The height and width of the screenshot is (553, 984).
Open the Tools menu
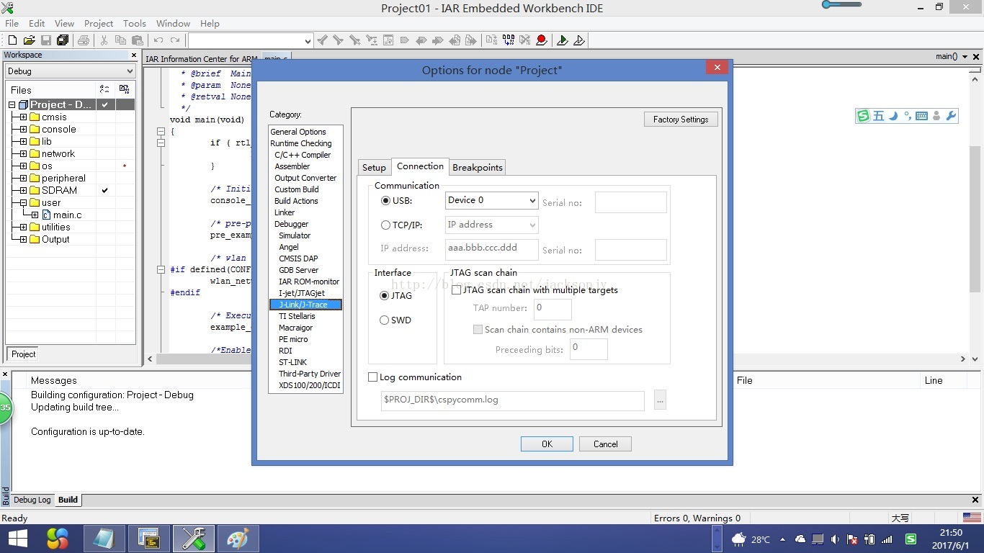tap(135, 23)
